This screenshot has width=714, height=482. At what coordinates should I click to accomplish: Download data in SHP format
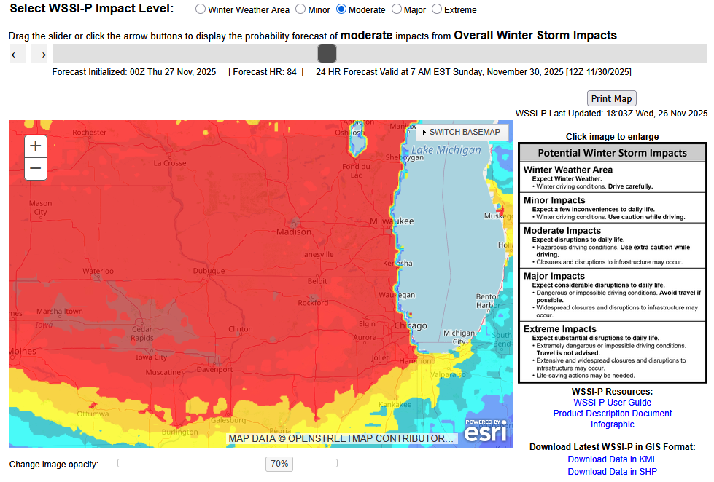612,472
